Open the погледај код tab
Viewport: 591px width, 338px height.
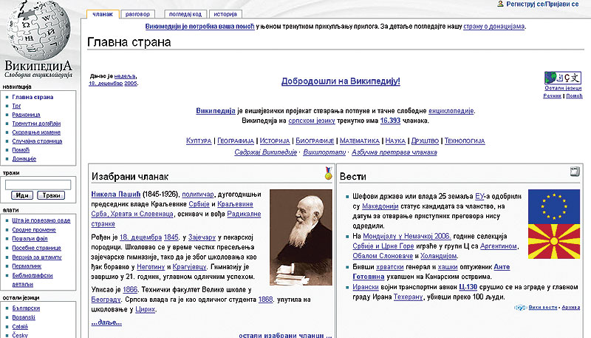(x=185, y=14)
